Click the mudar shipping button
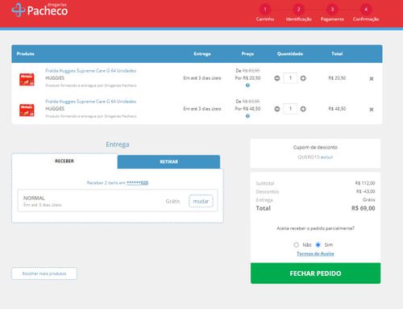 [201, 201]
